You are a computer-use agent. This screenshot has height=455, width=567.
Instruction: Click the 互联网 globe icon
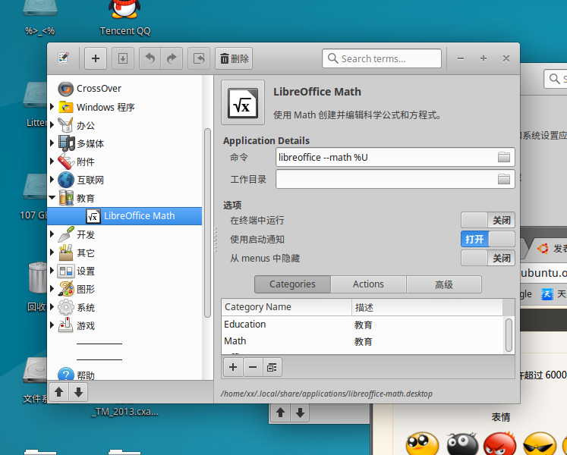[x=66, y=180]
